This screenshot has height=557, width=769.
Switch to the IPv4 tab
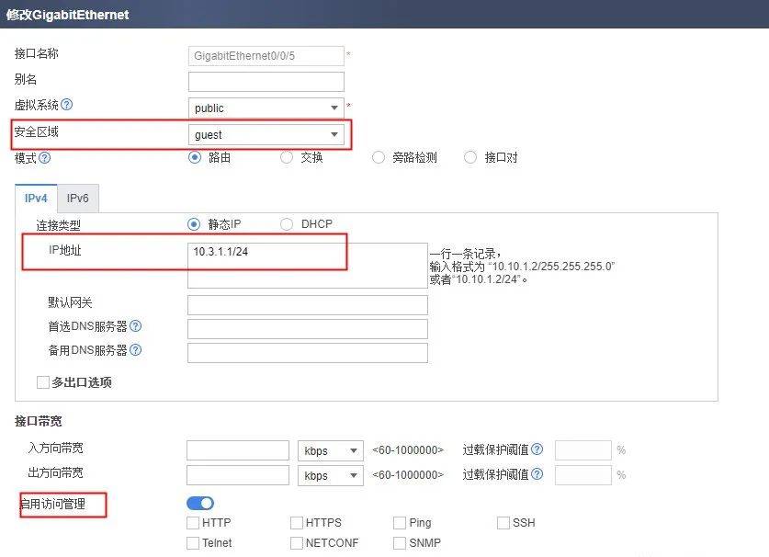[x=36, y=199]
